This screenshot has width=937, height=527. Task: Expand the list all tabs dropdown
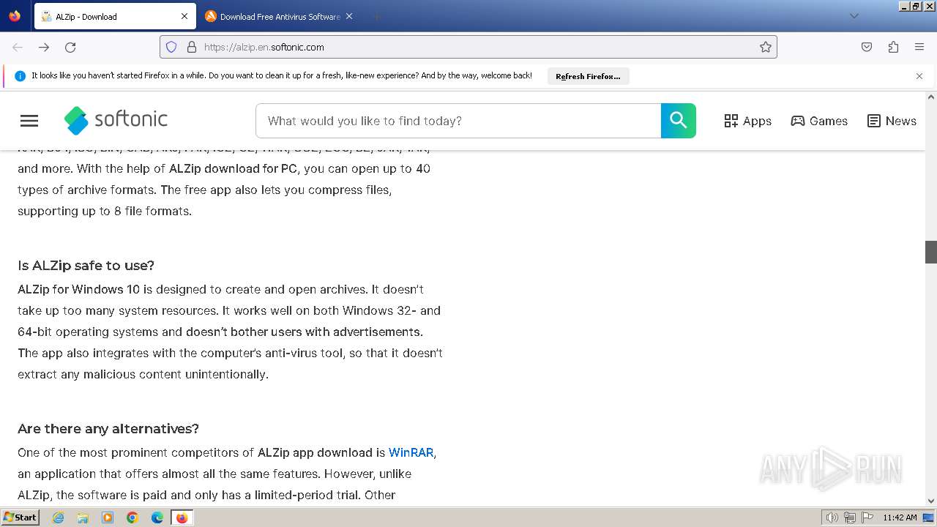pos(854,16)
